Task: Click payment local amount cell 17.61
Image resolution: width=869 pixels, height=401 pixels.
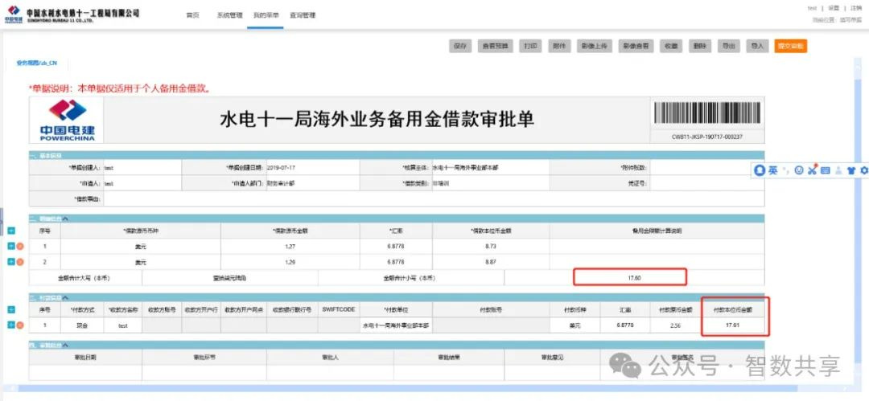Action: coord(732,325)
